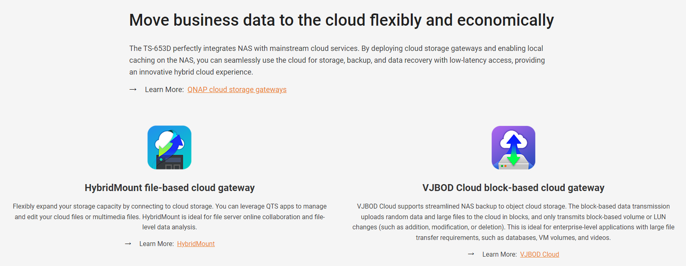The height and width of the screenshot is (266, 686).
Task: Follow the HybridMount learn more link
Action: pyautogui.click(x=196, y=244)
